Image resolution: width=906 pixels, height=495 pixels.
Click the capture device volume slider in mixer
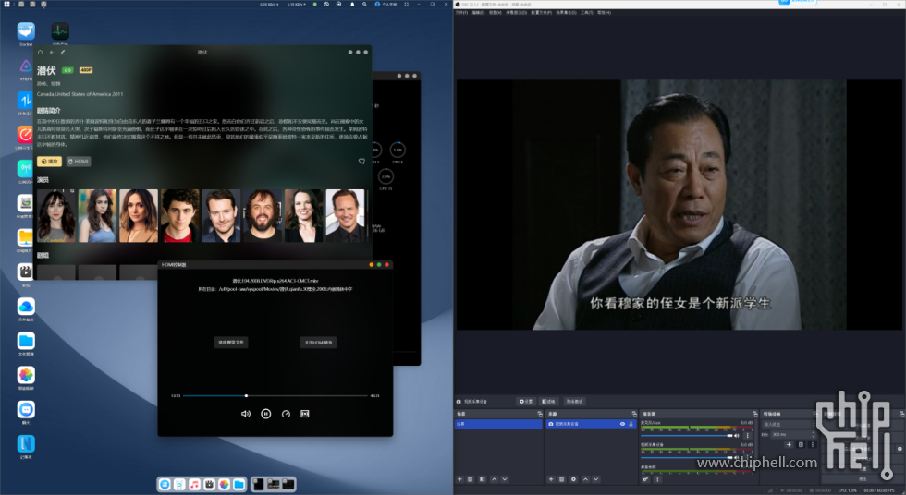pyautogui.click(x=686, y=457)
